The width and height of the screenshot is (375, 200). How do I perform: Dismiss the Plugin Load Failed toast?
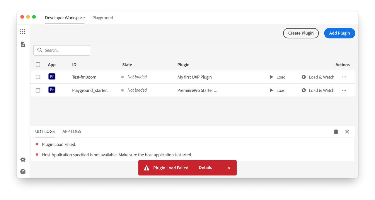(229, 168)
